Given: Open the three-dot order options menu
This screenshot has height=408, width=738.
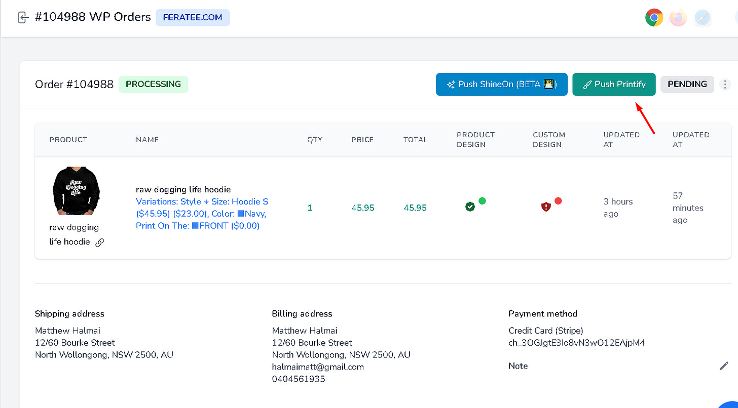Looking at the screenshot, I should pyautogui.click(x=725, y=85).
